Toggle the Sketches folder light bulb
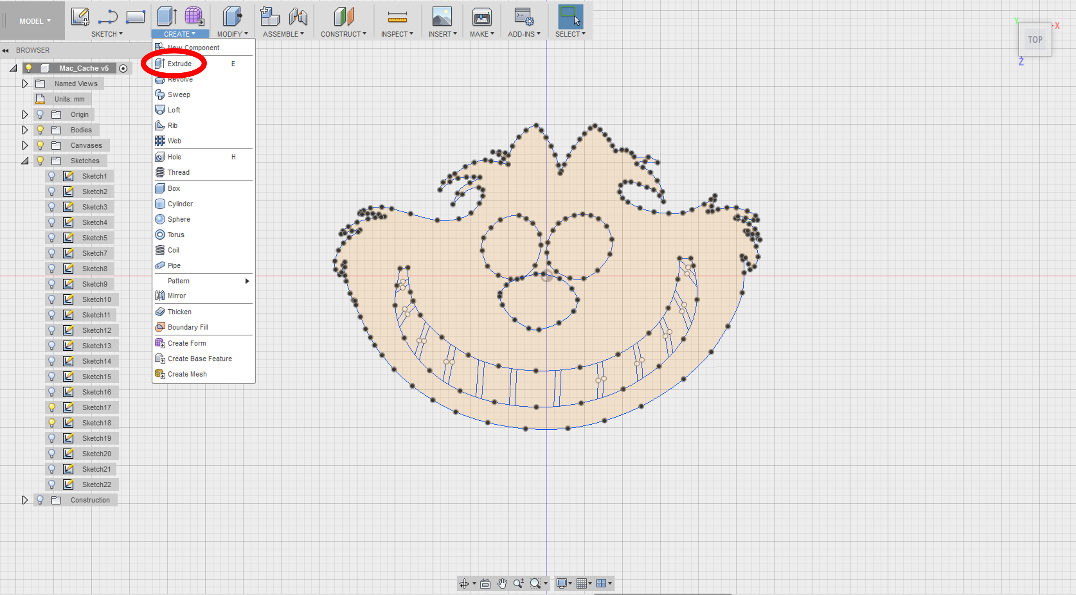 [x=40, y=161]
